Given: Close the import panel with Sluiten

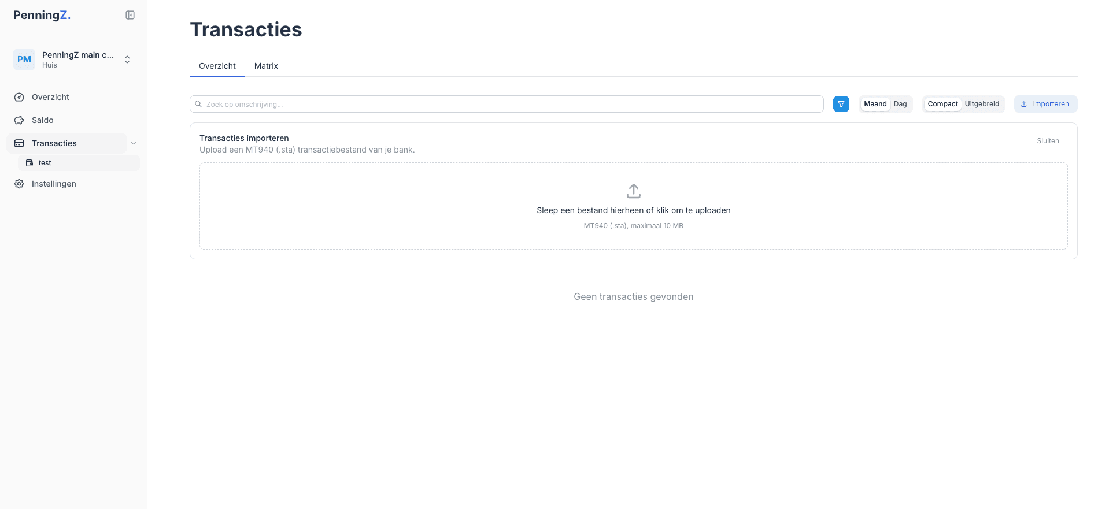Looking at the screenshot, I should point(1048,141).
